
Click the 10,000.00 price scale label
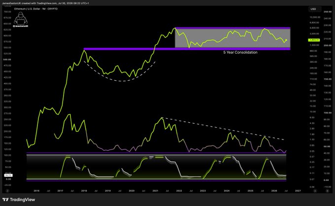click(x=315, y=17)
